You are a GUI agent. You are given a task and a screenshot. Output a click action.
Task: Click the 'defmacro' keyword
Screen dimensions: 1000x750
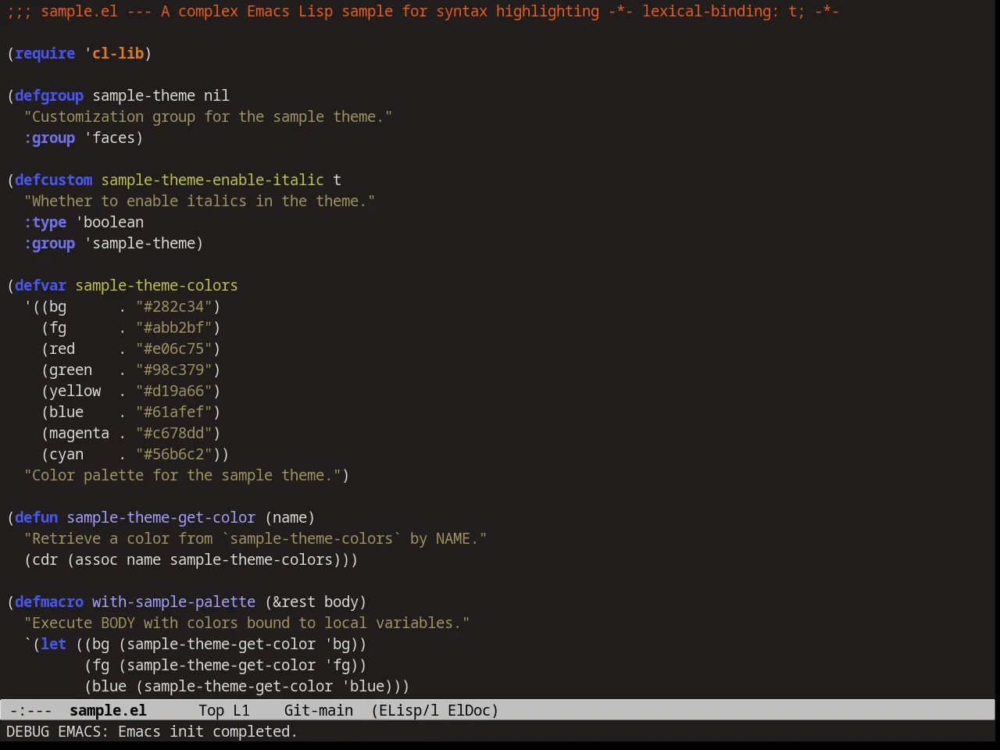click(x=49, y=602)
